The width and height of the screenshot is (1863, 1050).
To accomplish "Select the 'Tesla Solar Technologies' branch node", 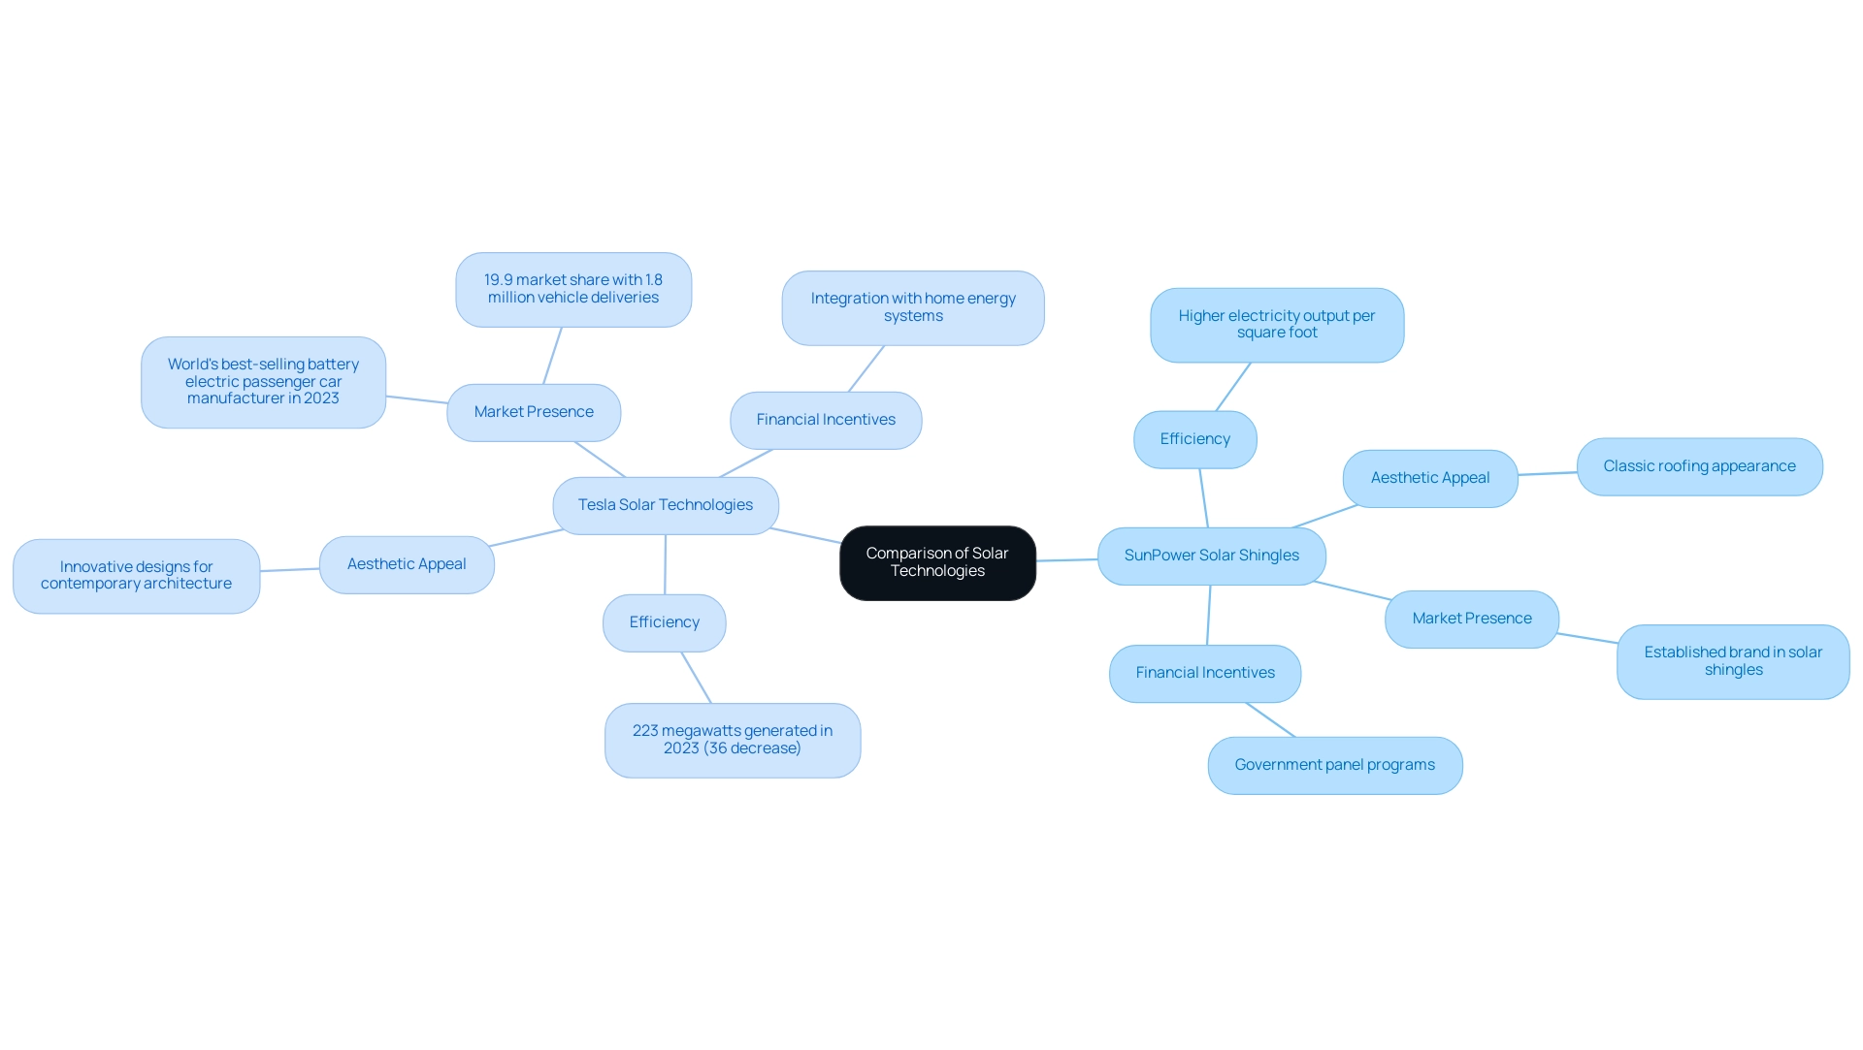I will tap(666, 502).
